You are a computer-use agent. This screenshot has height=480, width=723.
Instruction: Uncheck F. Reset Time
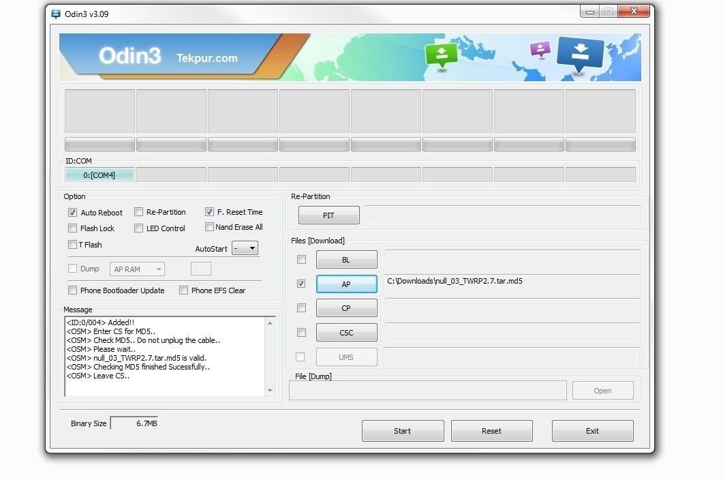click(x=209, y=212)
